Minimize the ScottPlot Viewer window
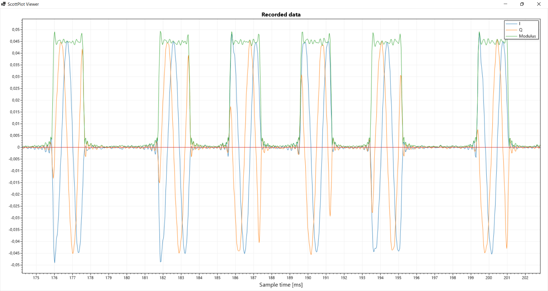This screenshot has height=291, width=548. tap(505, 4)
